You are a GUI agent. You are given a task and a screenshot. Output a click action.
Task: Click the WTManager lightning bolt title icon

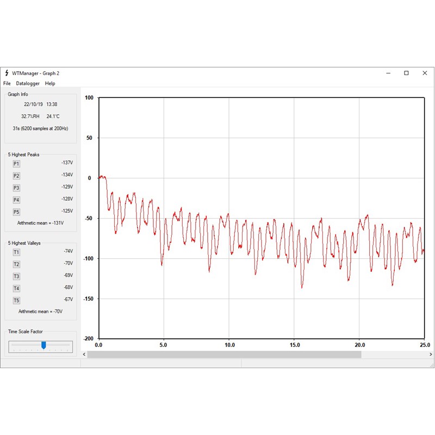7,73
